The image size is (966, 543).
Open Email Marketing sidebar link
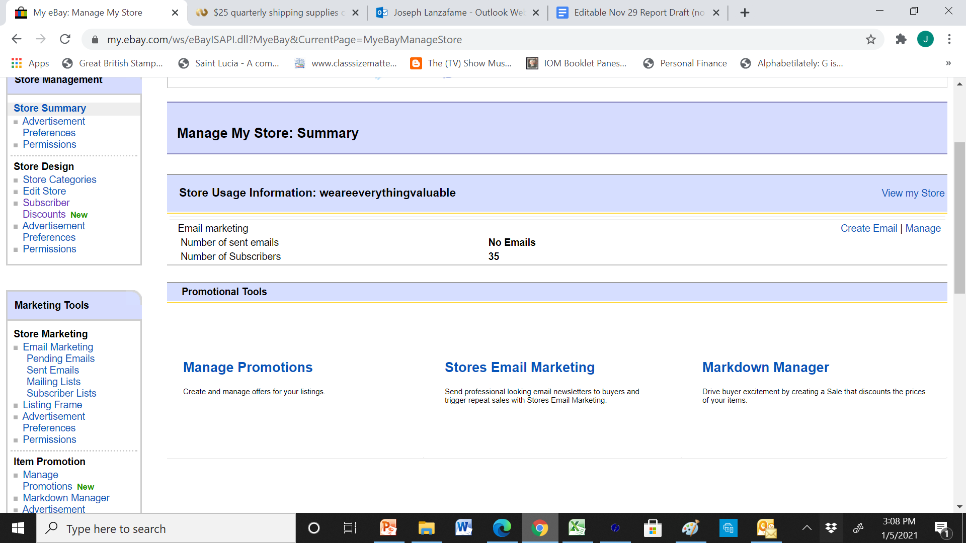tap(58, 347)
